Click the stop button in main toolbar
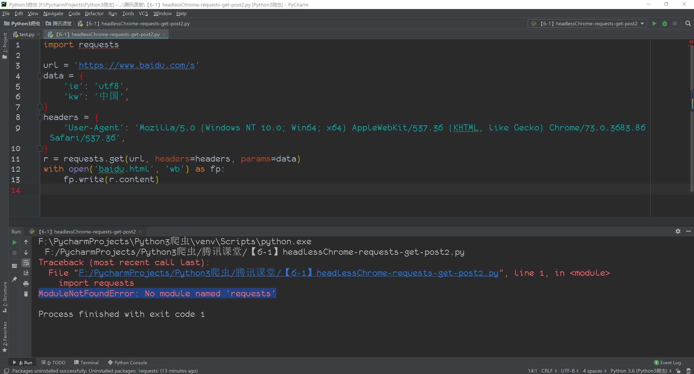 click(x=674, y=23)
